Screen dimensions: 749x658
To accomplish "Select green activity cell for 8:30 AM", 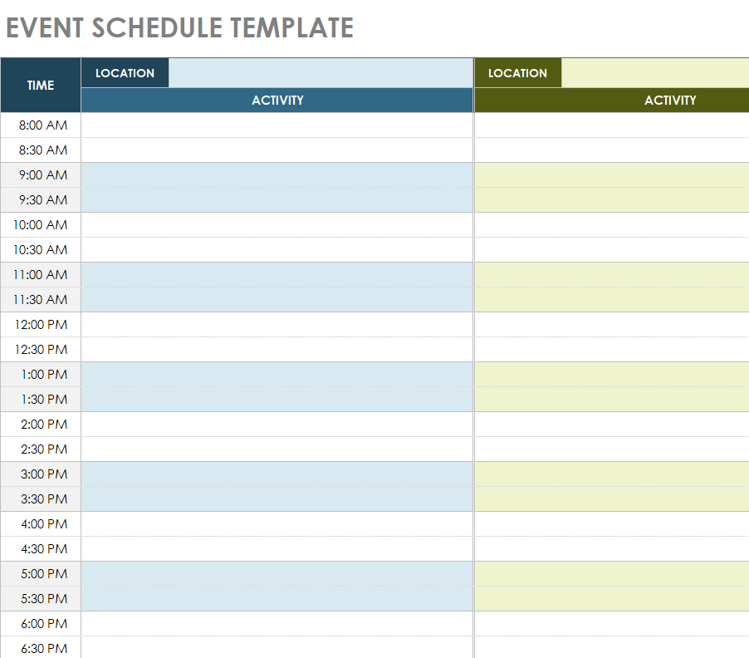I will pos(611,150).
